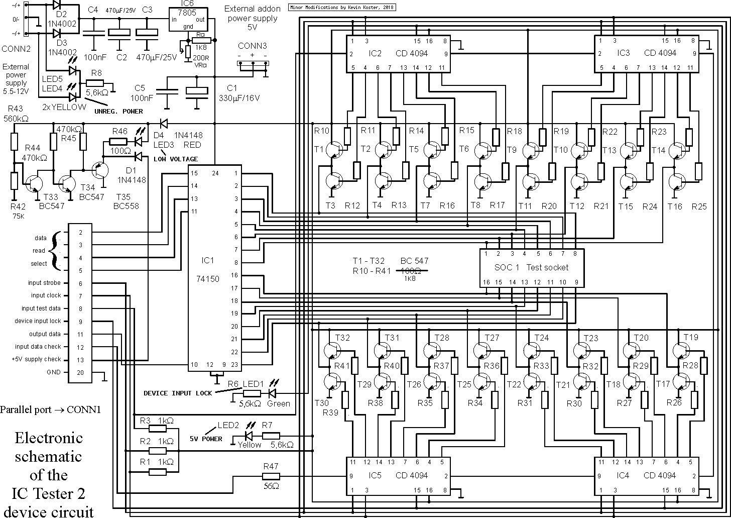The width and height of the screenshot is (731, 518).
Task: Click the D4 diode label
Action: pyautogui.click(x=158, y=135)
